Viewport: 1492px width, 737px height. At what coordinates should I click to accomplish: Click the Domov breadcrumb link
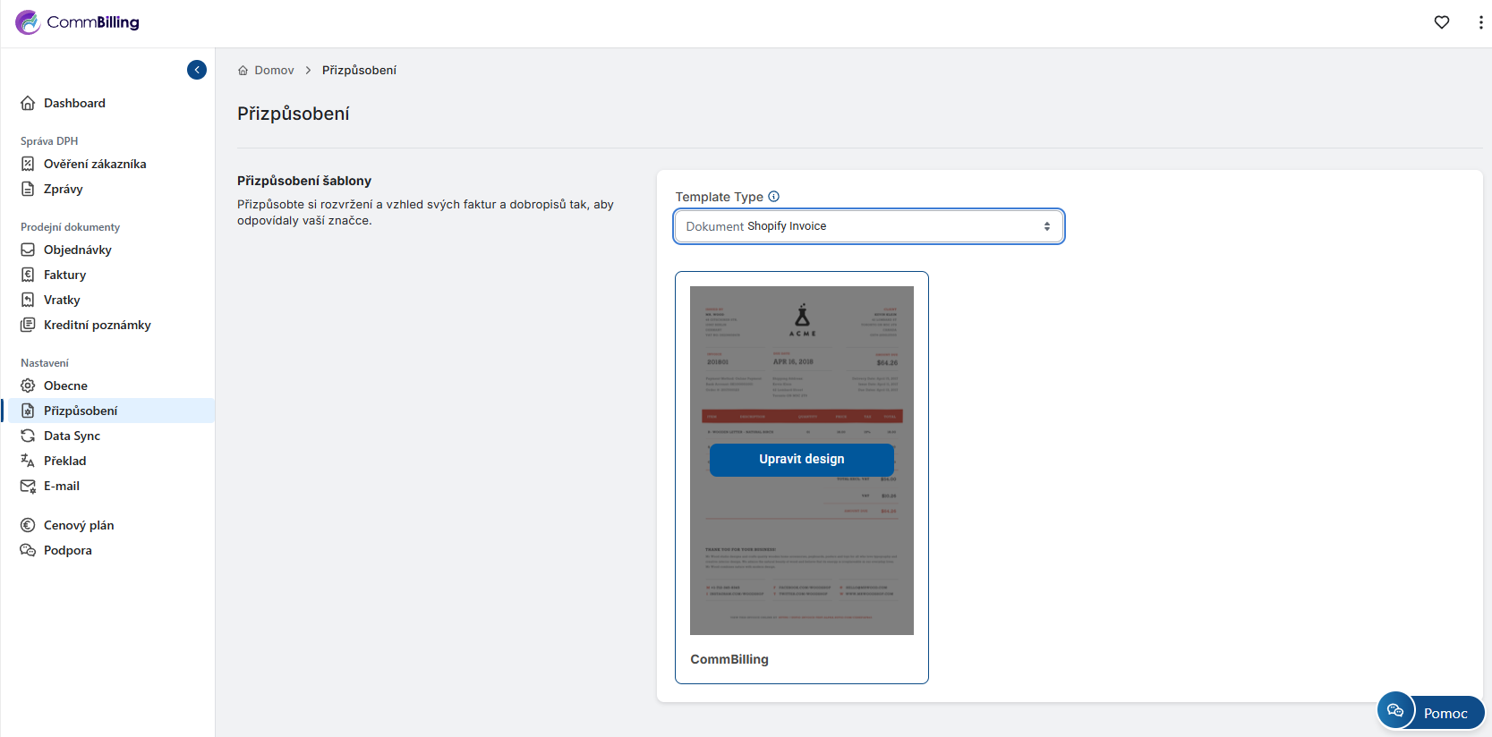[x=274, y=70]
